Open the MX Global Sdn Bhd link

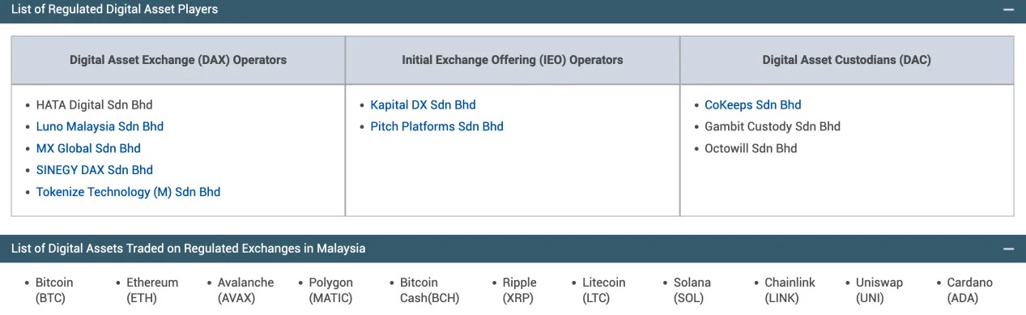click(88, 148)
